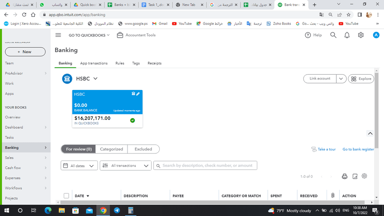Open the hamburger navigation menu
The height and width of the screenshot is (216, 384).
(58, 35)
